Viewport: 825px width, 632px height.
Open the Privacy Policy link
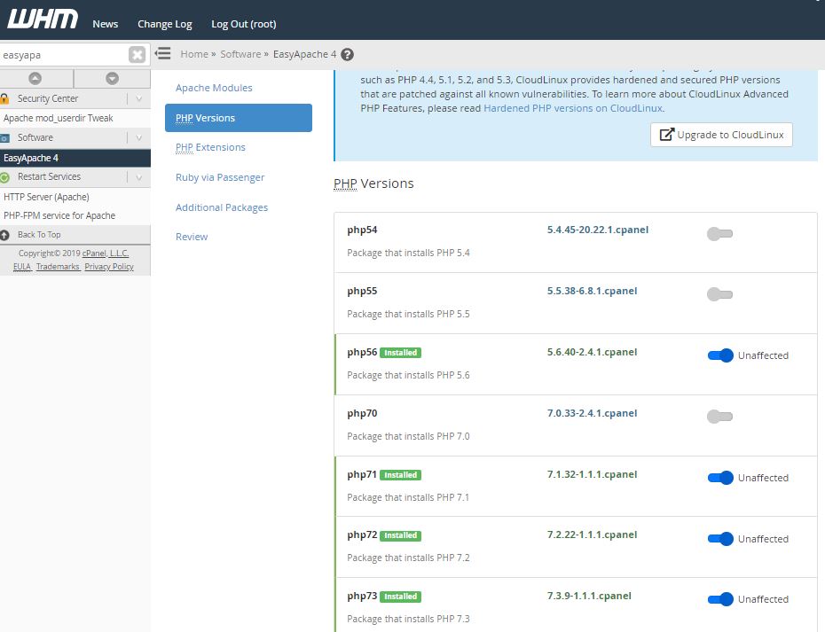(x=109, y=267)
